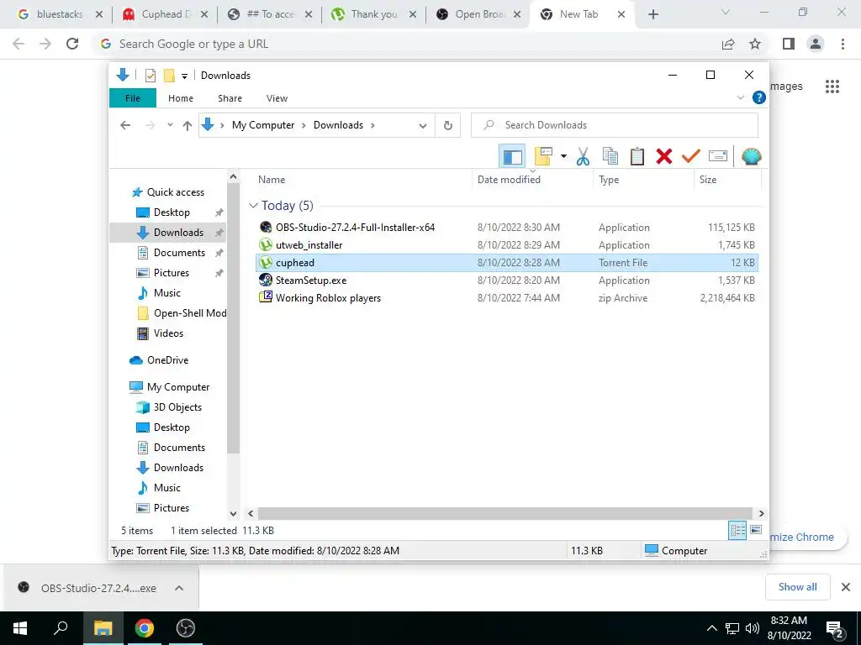Collapse the Today (5) group
This screenshot has height=645, width=861.
pyautogui.click(x=253, y=206)
